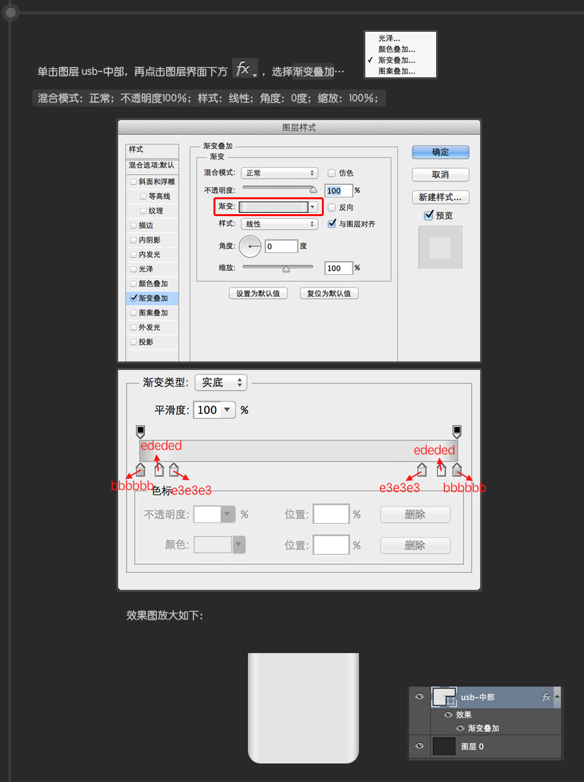584x782 pixels.
Task: Click the 复位为默认值 button
Action: (329, 293)
